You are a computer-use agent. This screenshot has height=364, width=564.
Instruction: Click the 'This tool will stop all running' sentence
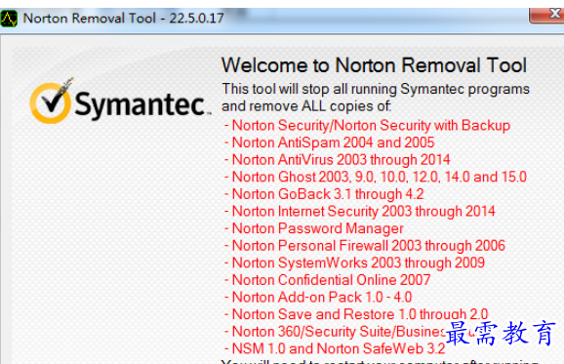click(376, 89)
